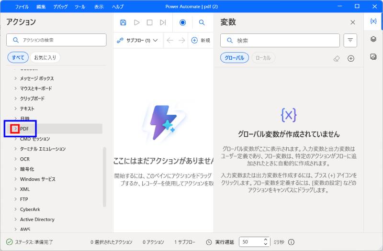Expand the ターミナル エミュレーション group chevron
The height and width of the screenshot is (251, 383).
pyautogui.click(x=15, y=149)
